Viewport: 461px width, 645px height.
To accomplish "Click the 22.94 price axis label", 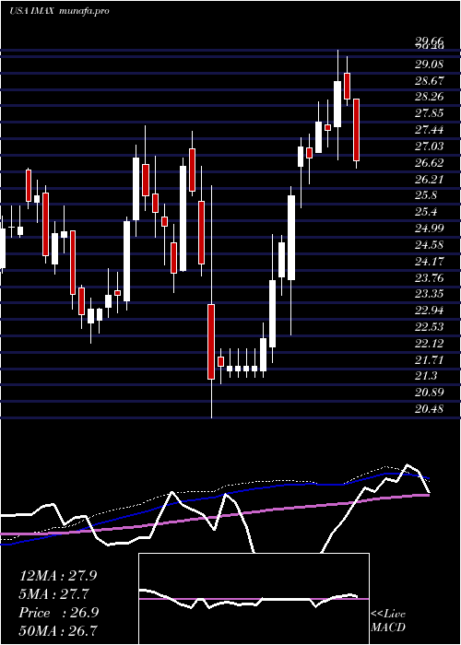I will (x=430, y=311).
